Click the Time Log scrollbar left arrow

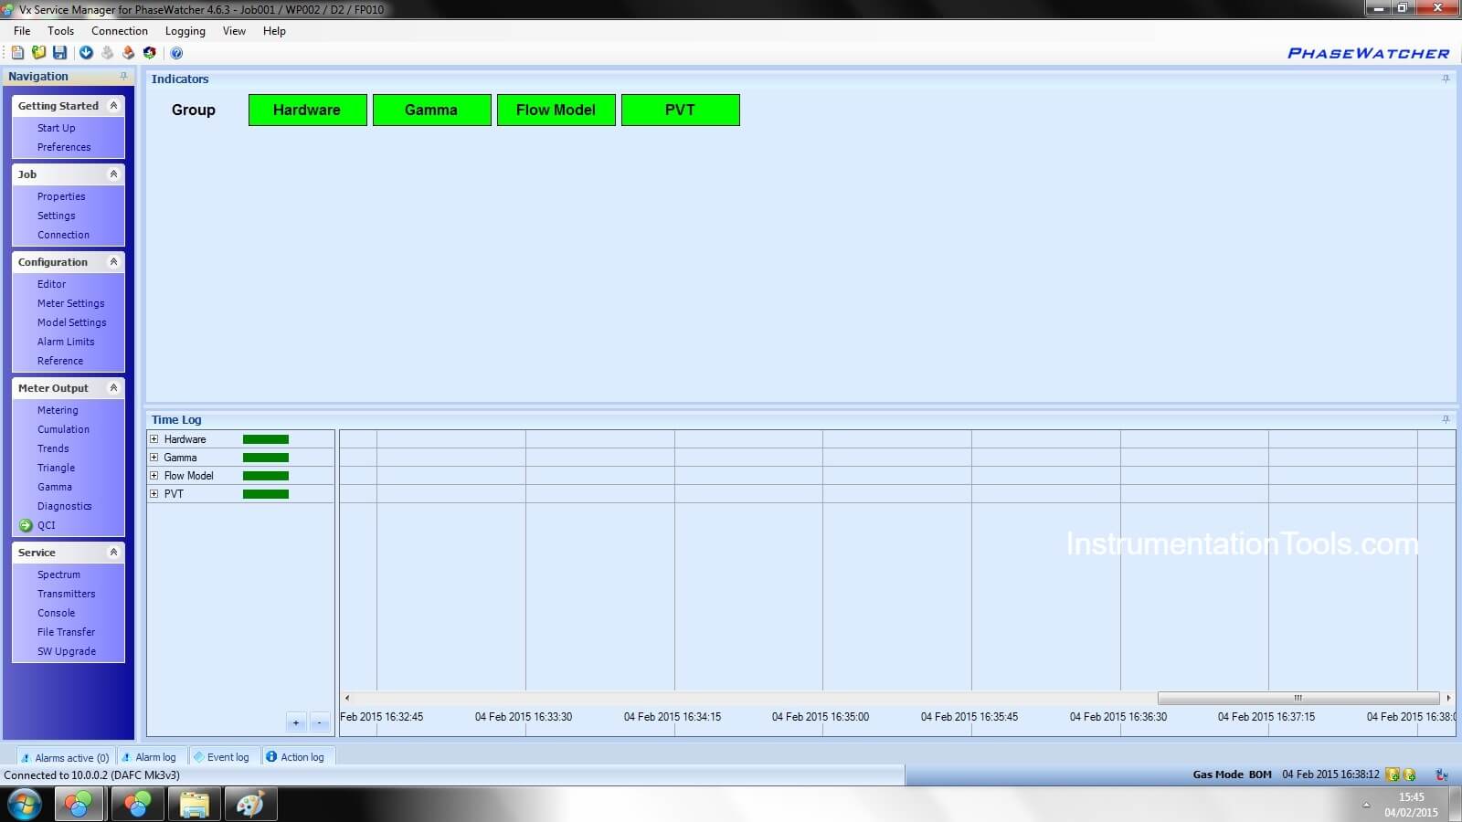tap(347, 698)
